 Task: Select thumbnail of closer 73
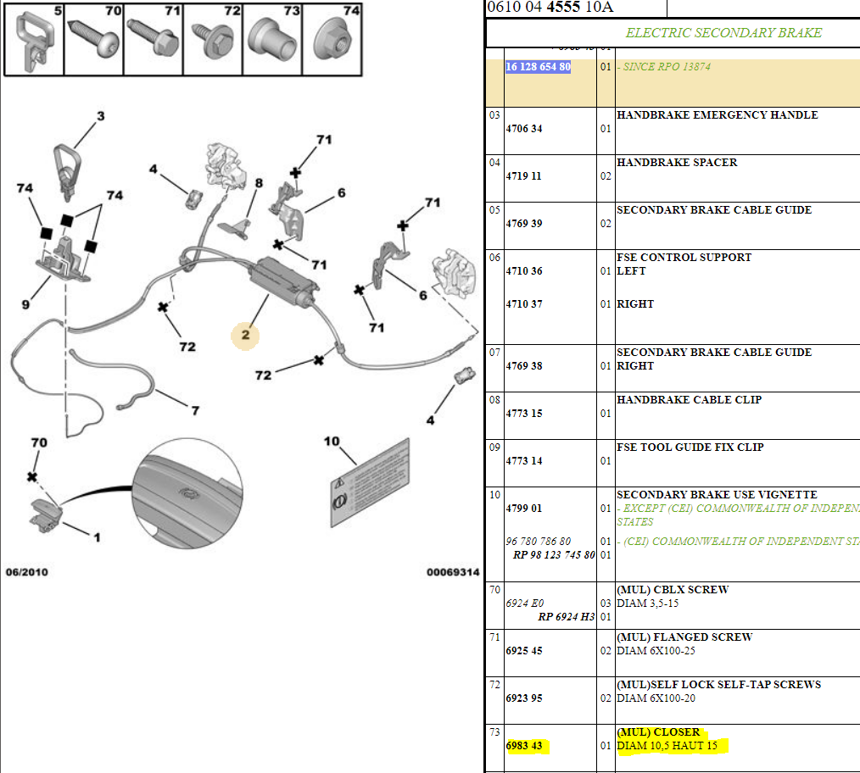(x=272, y=40)
